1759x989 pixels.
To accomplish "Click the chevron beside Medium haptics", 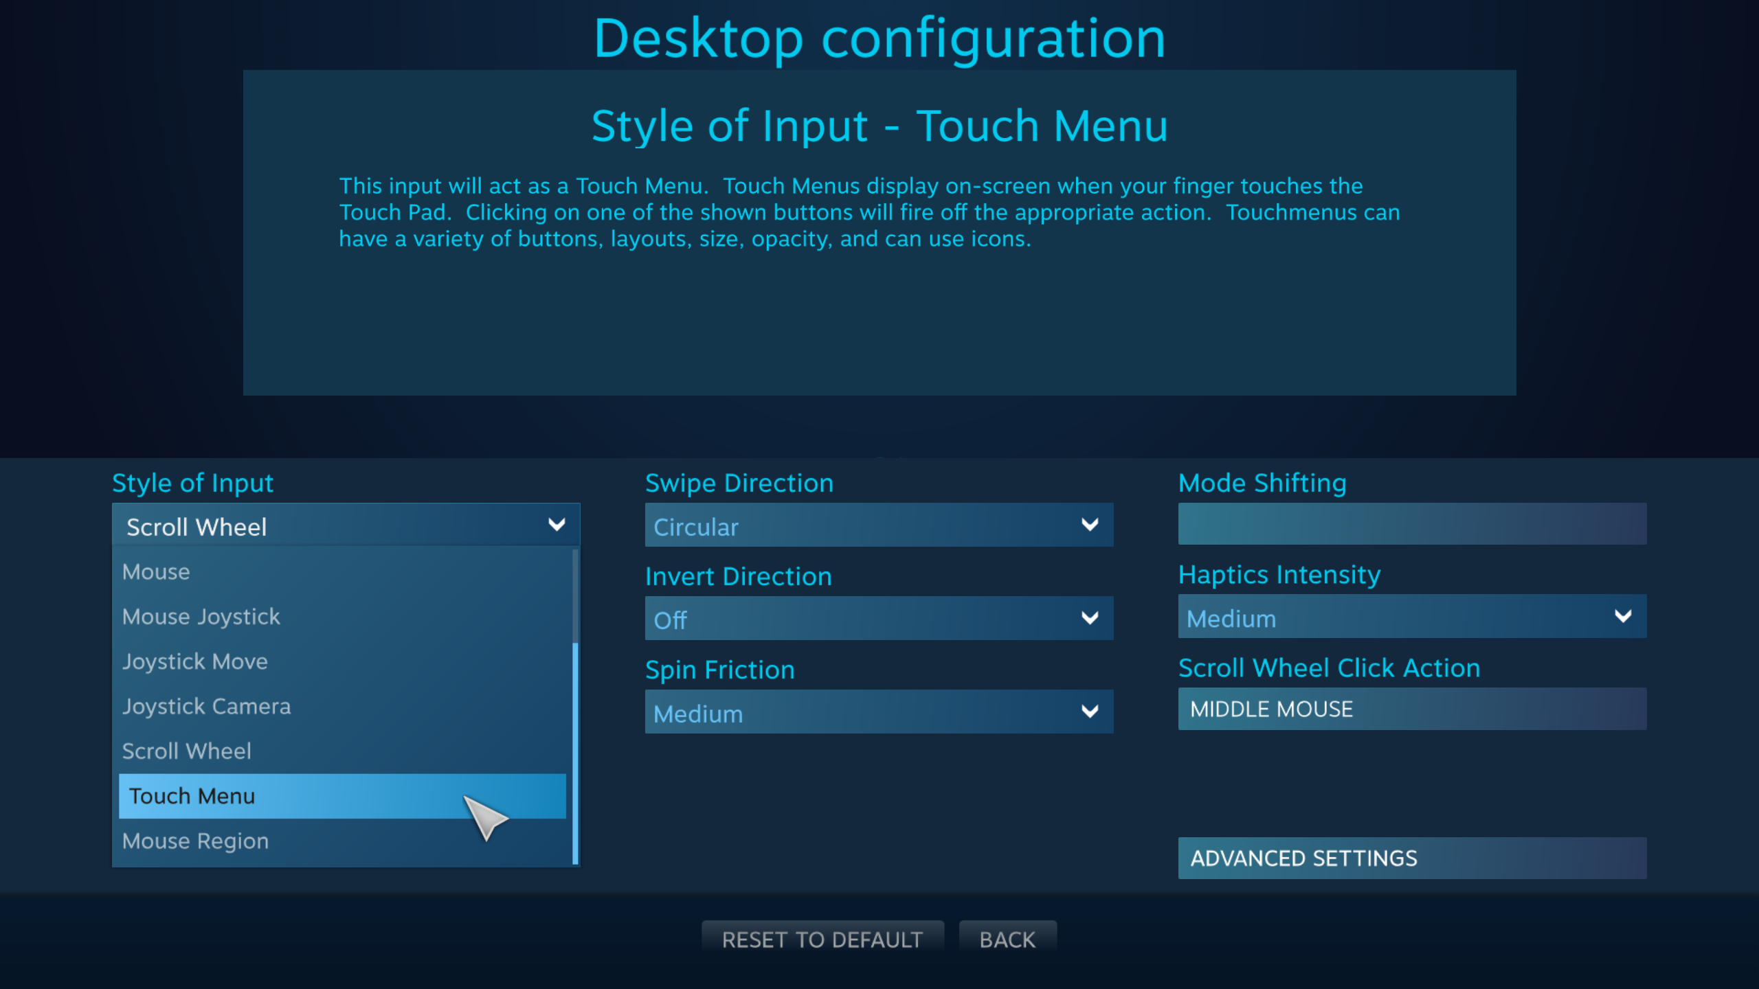I will click(1624, 615).
